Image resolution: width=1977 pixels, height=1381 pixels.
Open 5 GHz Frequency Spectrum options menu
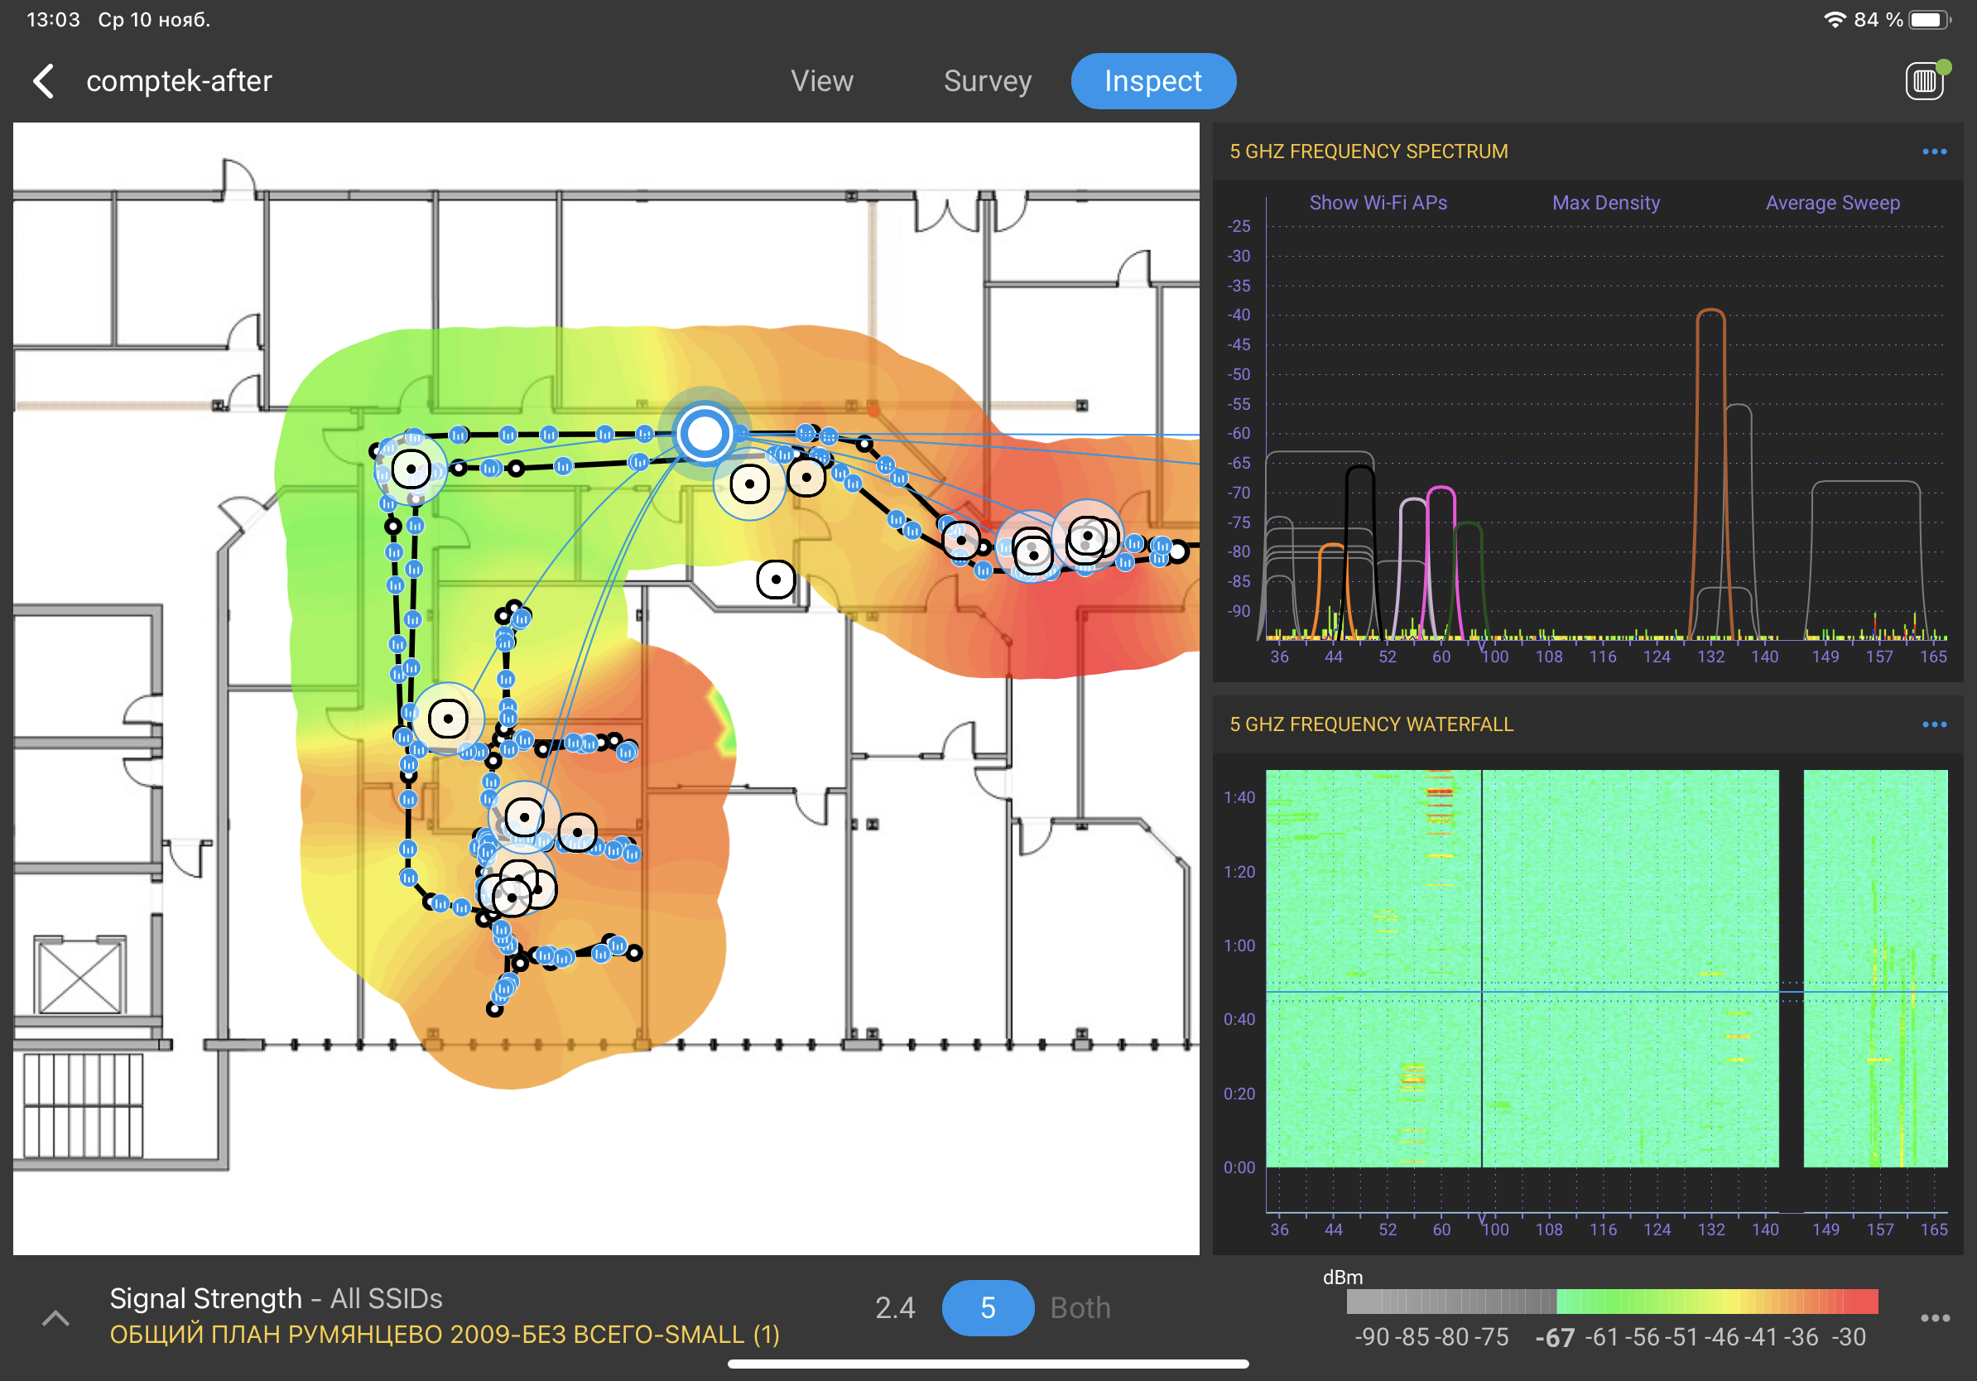(1934, 152)
